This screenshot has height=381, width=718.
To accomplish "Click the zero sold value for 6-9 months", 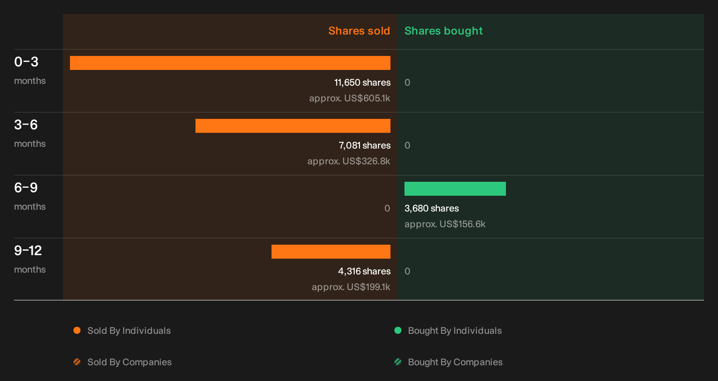I will coord(387,208).
